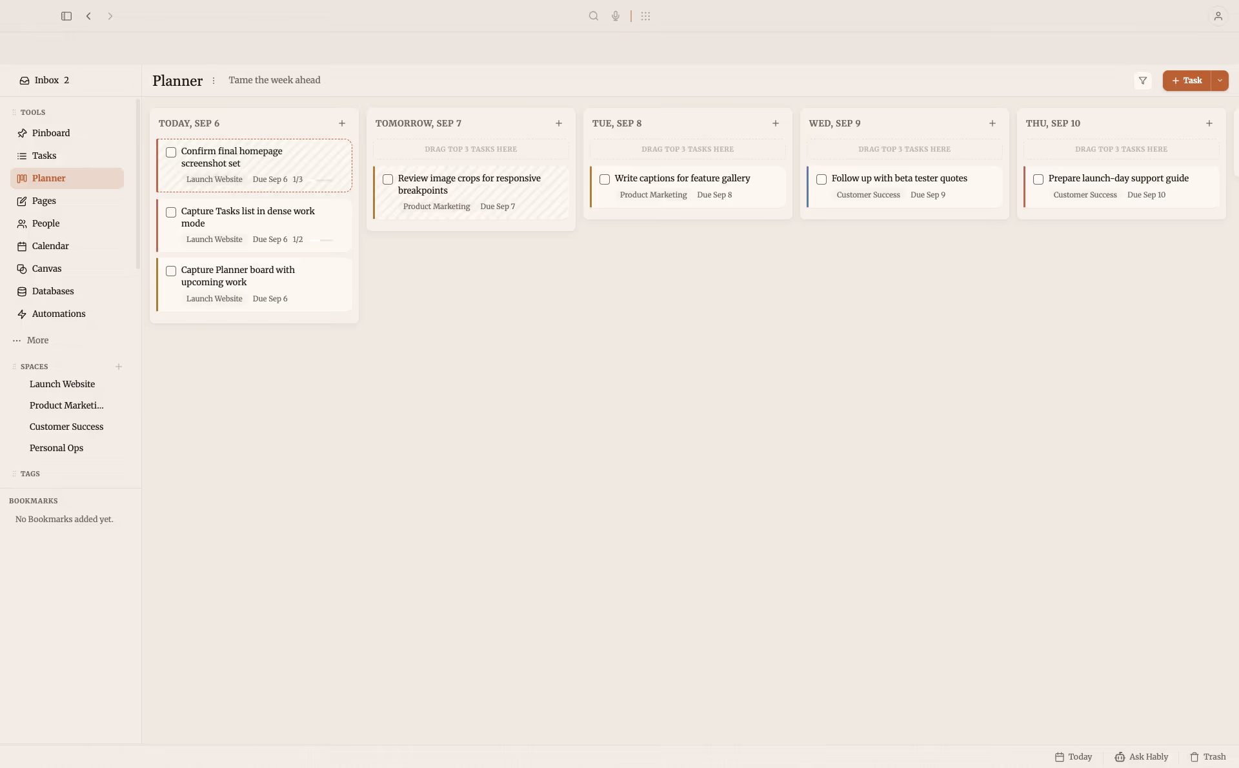Image resolution: width=1239 pixels, height=768 pixels.
Task: Click 1/2 progress bar on Capture Tasks list
Action: (321, 240)
